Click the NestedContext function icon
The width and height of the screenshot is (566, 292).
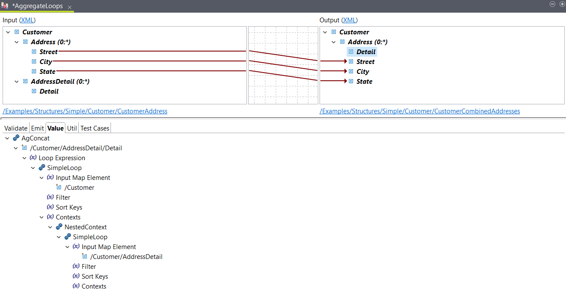pos(59,227)
